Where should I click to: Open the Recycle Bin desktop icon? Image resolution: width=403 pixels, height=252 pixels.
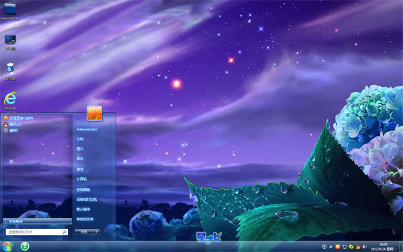tap(10, 71)
